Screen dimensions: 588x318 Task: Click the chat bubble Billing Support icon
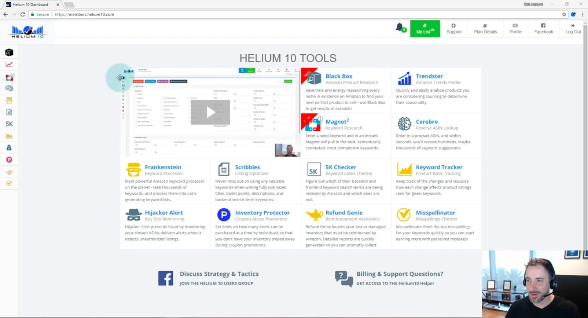[x=344, y=279]
